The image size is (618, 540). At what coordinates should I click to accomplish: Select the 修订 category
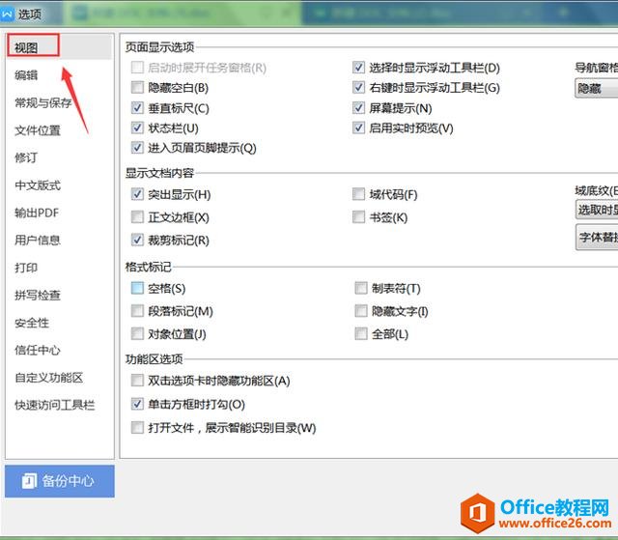[x=26, y=157]
